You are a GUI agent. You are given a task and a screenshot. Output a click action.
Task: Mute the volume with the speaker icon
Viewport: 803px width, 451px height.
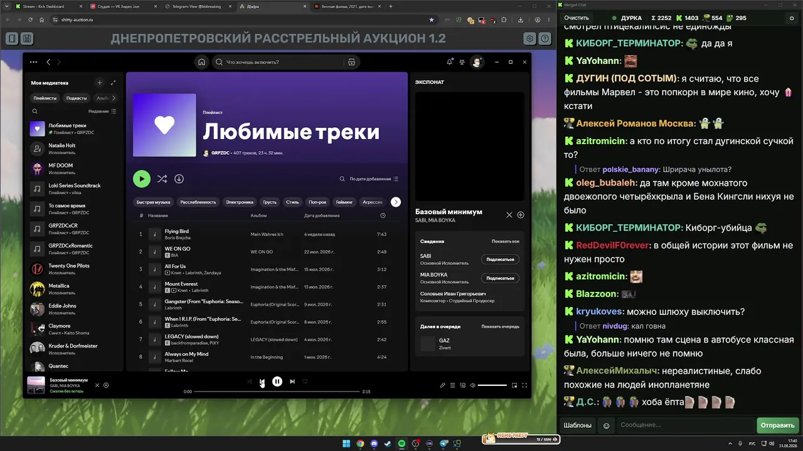[x=473, y=385]
